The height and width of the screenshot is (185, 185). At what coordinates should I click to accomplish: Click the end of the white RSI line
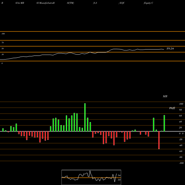pos(164,50)
